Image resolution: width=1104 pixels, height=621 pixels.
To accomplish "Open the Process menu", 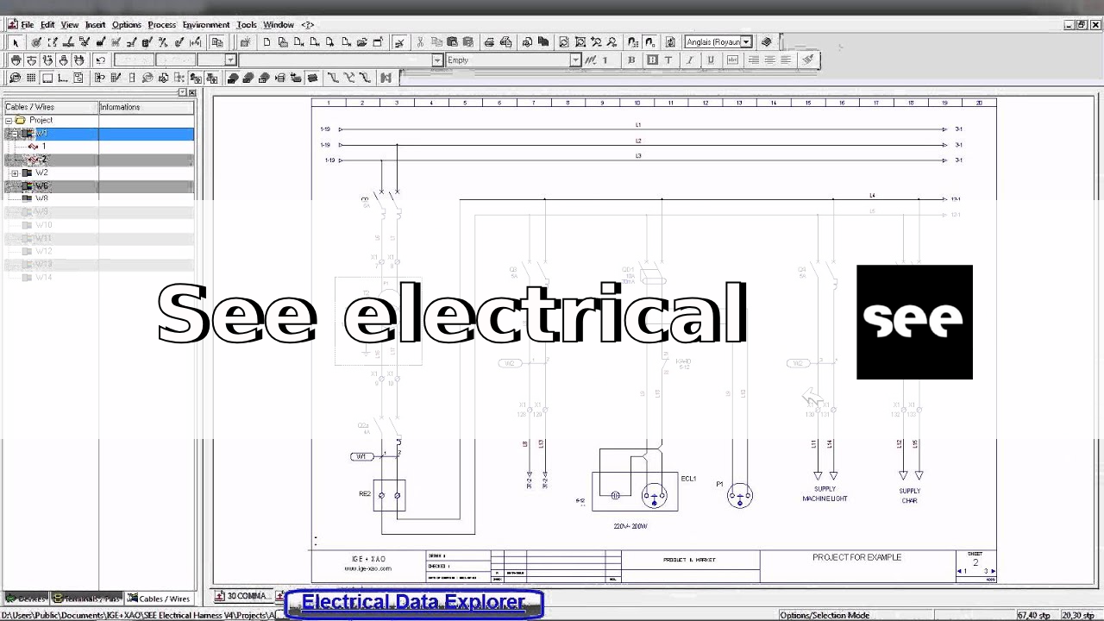I will pyautogui.click(x=162, y=25).
